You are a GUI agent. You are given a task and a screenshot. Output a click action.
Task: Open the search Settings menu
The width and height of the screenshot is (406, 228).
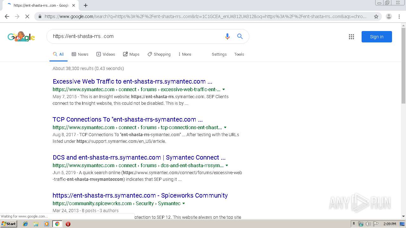tap(219, 54)
